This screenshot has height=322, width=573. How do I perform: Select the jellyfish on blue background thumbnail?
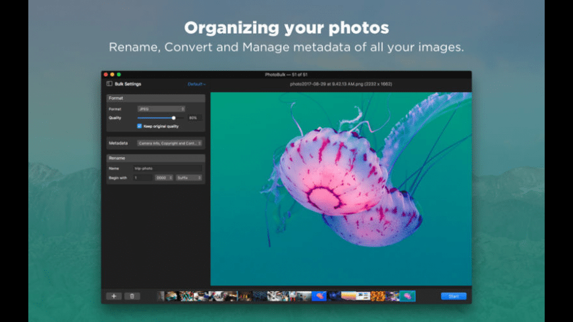click(319, 296)
